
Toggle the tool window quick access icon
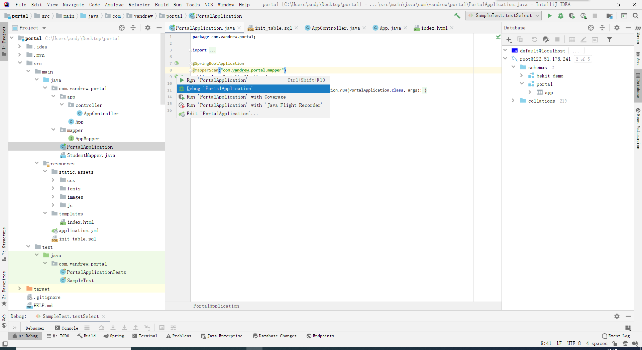5,344
